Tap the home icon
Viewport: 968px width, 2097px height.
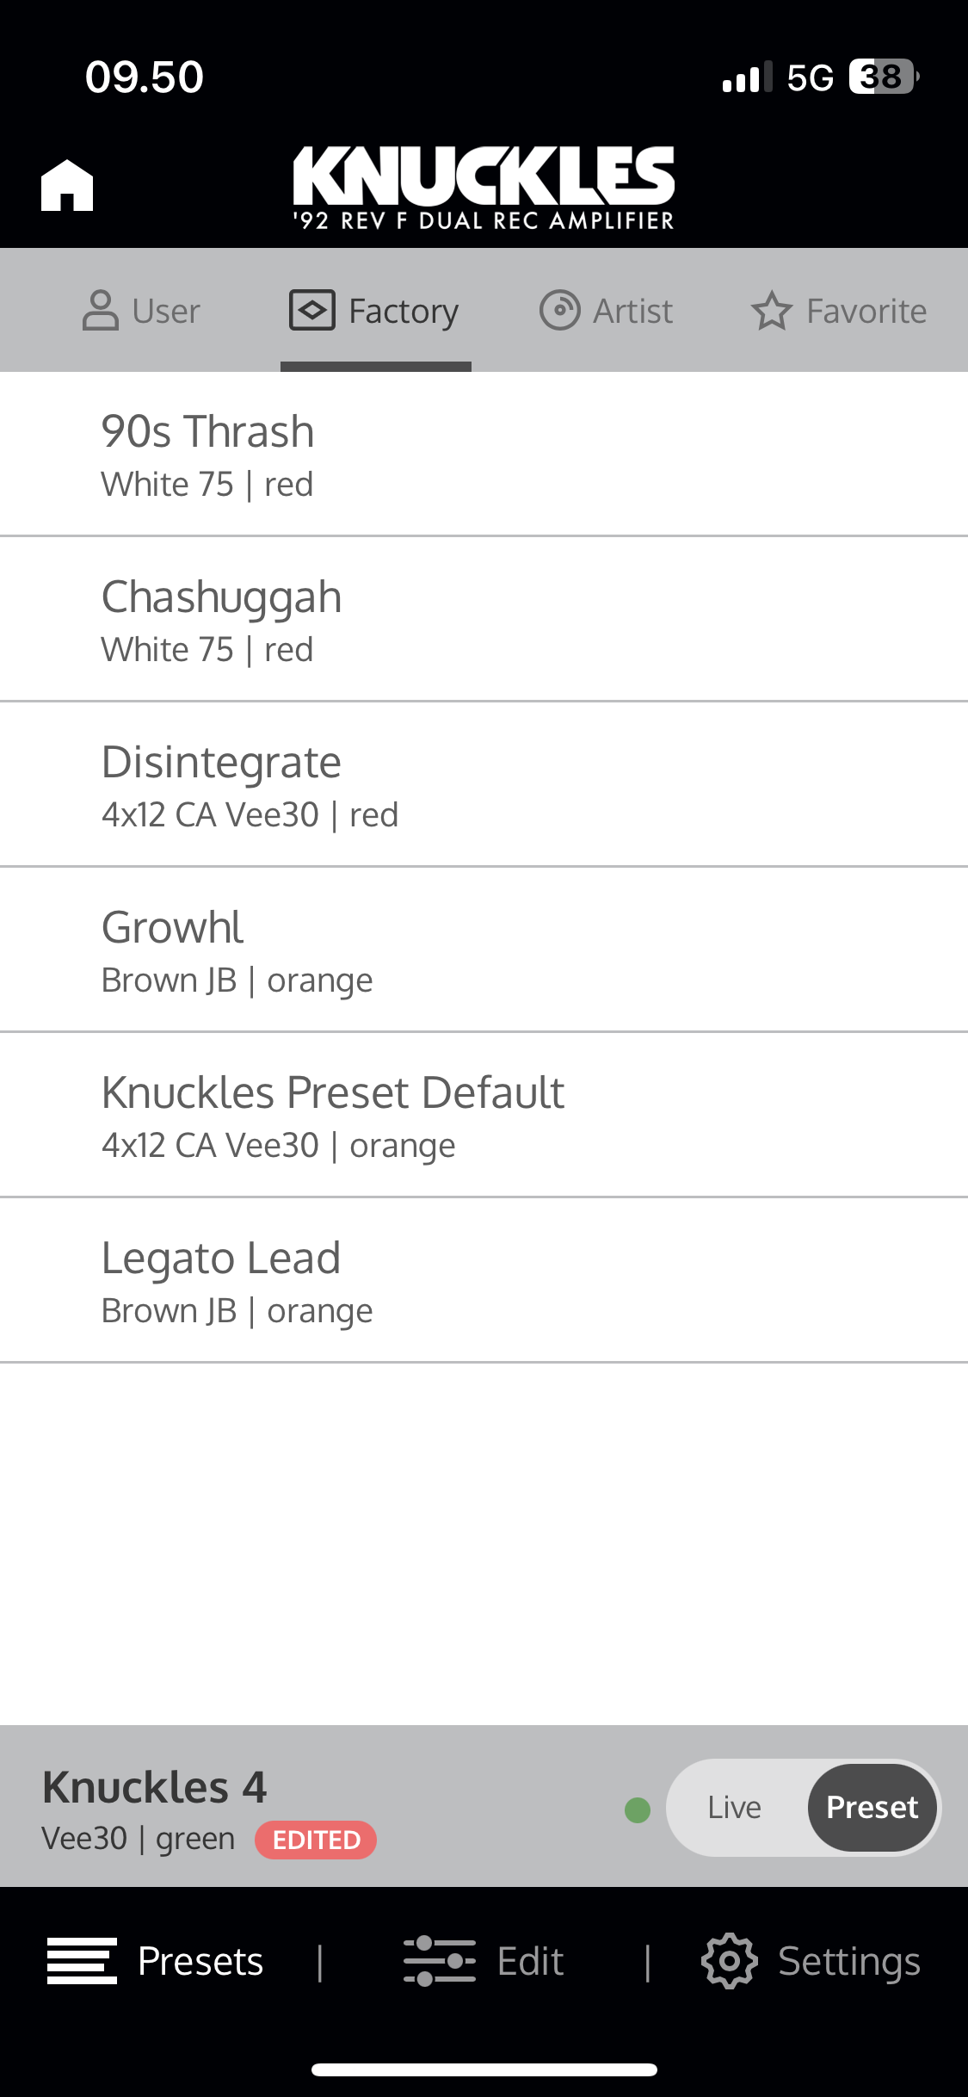coord(67,185)
